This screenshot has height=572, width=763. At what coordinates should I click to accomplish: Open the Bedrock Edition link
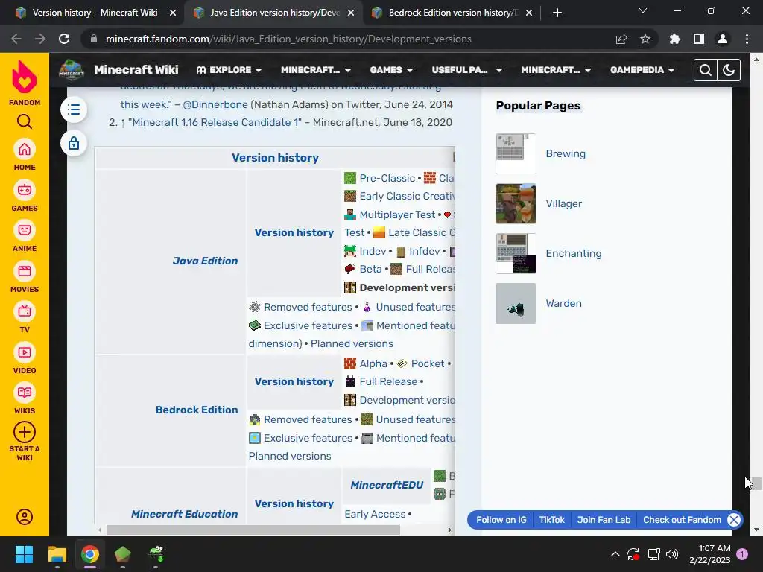[x=197, y=410]
